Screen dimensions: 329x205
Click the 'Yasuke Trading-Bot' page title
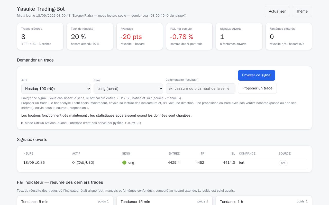click(41, 9)
